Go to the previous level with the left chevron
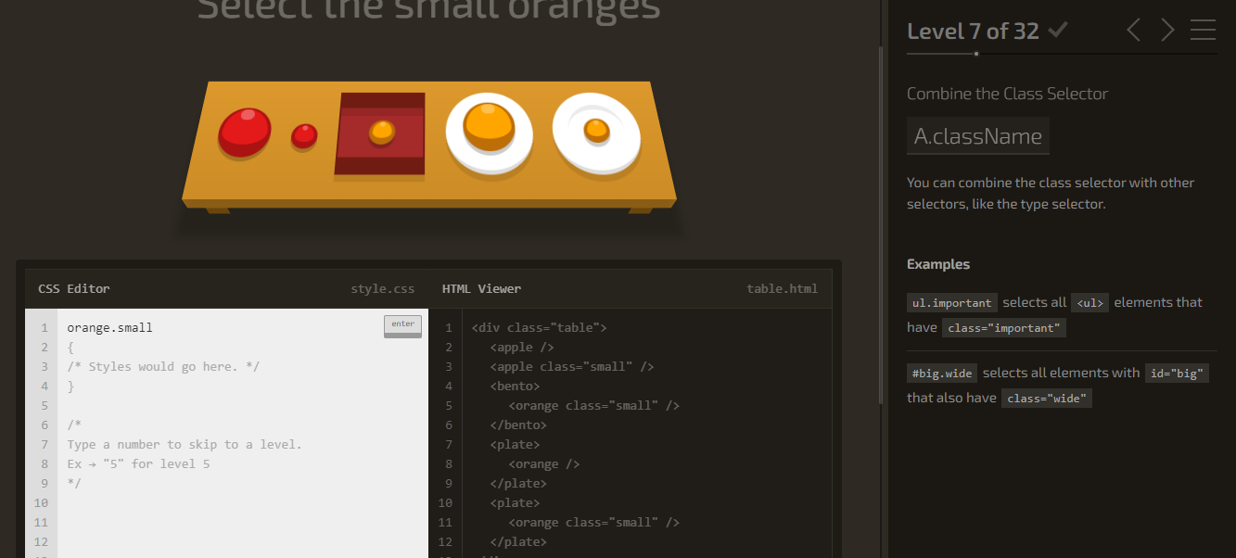 (x=1133, y=30)
